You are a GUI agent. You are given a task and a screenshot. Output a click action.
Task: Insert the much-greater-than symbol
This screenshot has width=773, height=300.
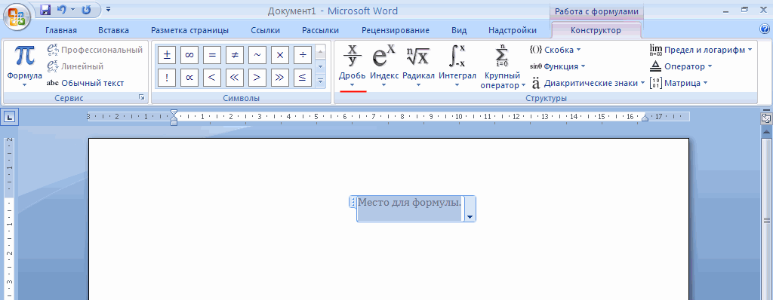coord(280,78)
